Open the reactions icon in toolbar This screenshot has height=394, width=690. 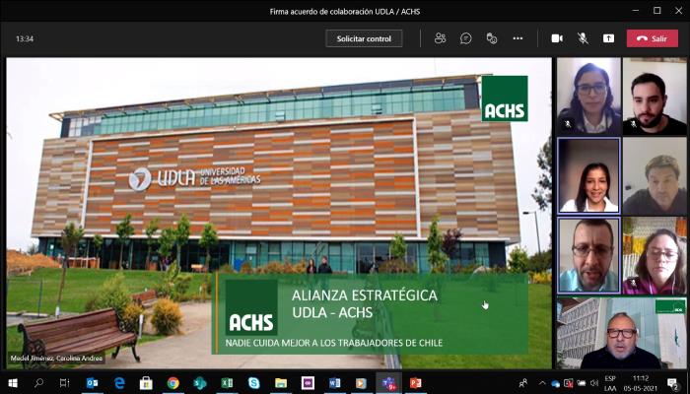pyautogui.click(x=491, y=38)
